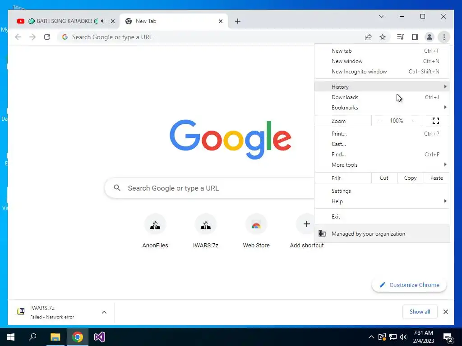Screen dimensions: 462x346
Task: Open the network icon in the tray
Action: coord(393,337)
